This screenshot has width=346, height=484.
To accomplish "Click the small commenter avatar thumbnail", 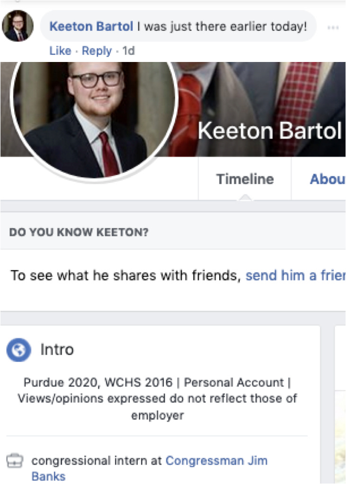I will [18, 26].
